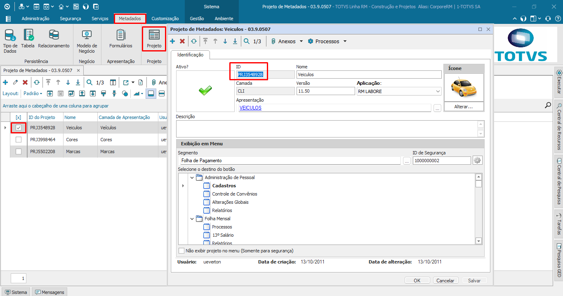Open the Executar side panel tab
Viewport: 563px width, 296px height.
pyautogui.click(x=559, y=82)
